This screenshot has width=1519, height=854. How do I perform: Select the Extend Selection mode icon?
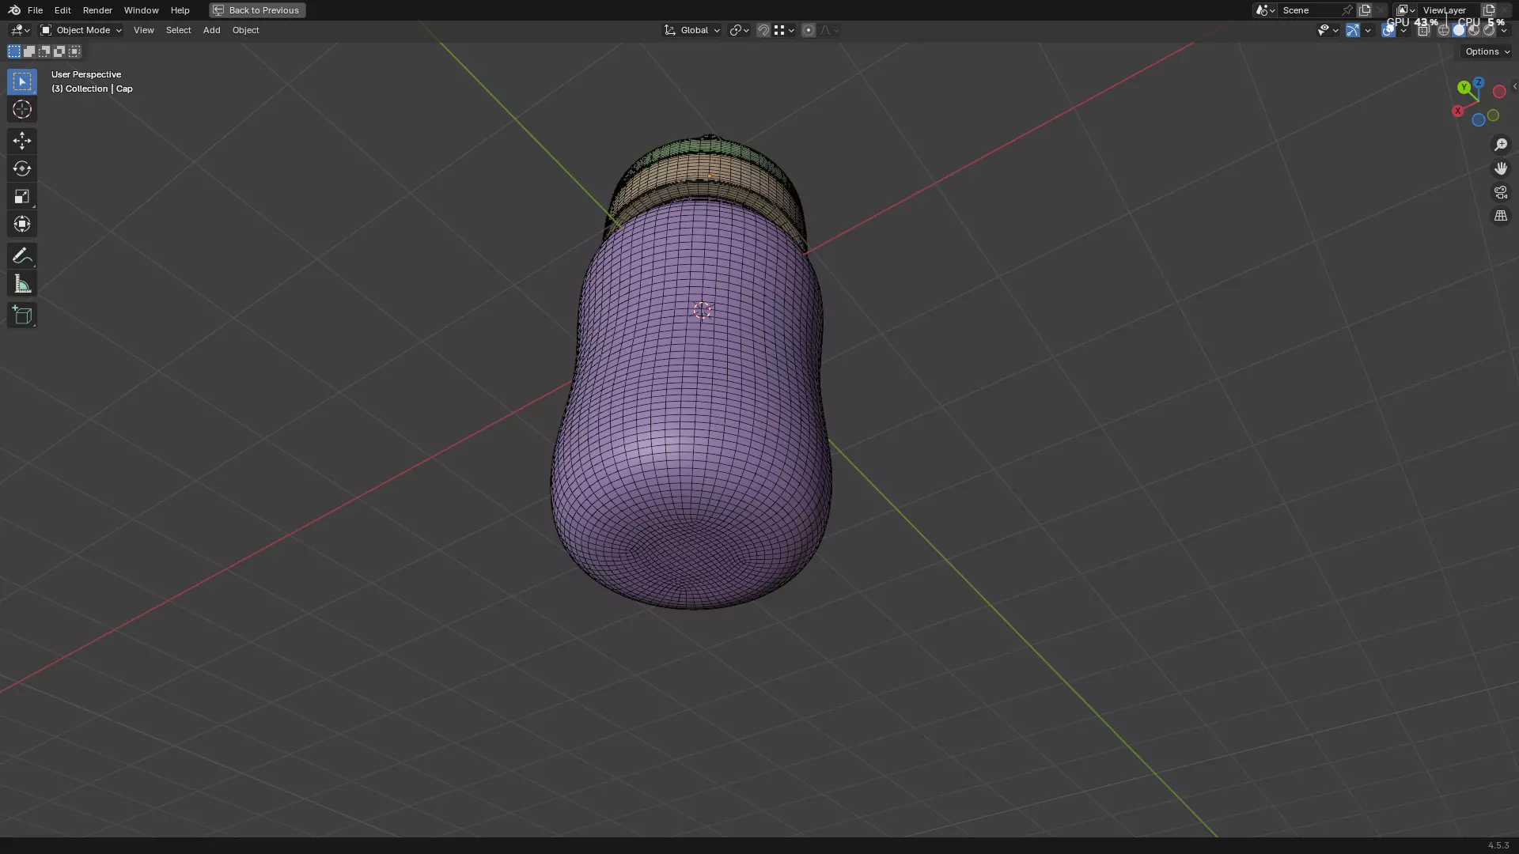(29, 51)
